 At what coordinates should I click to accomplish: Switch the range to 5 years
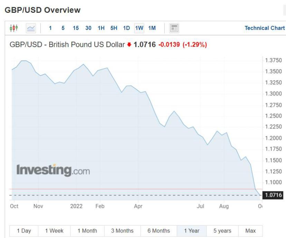(222, 231)
